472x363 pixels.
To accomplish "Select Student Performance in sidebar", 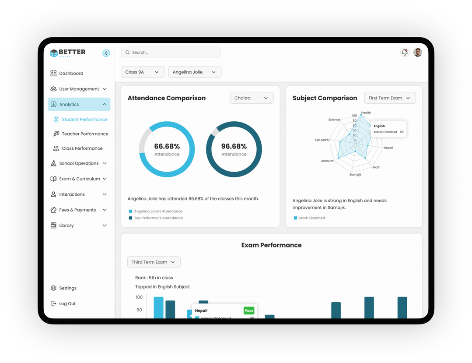I will [x=84, y=120].
